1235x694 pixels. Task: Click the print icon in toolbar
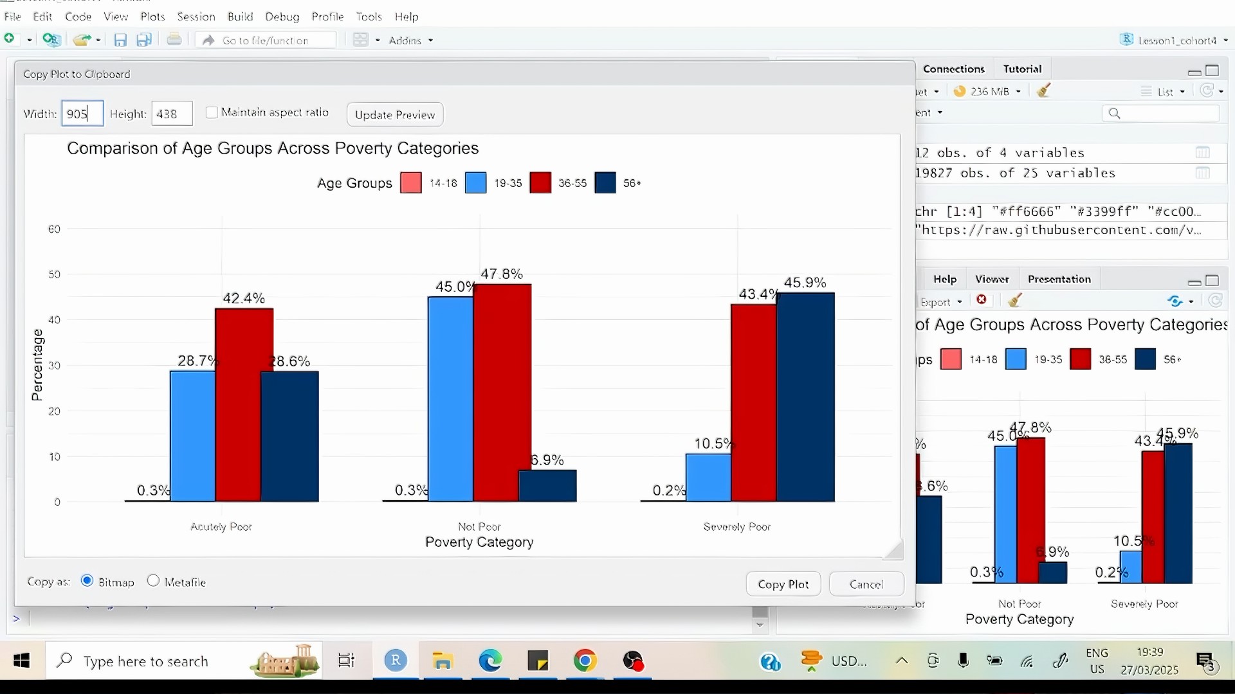coord(174,40)
